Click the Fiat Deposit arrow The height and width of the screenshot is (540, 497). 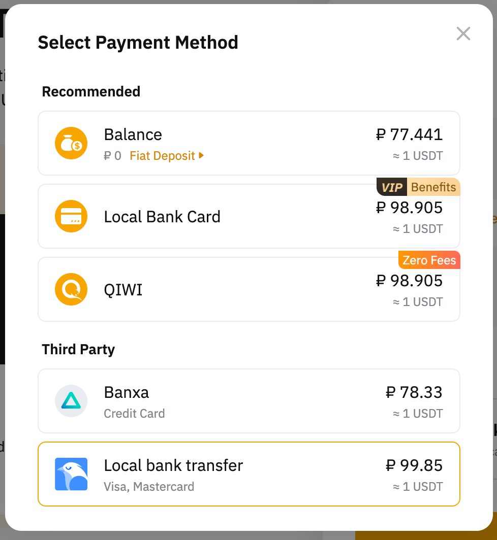[202, 156]
